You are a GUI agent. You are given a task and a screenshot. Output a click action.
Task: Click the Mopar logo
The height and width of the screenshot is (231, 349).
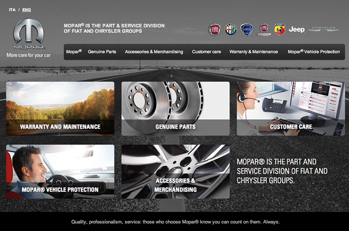click(28, 34)
